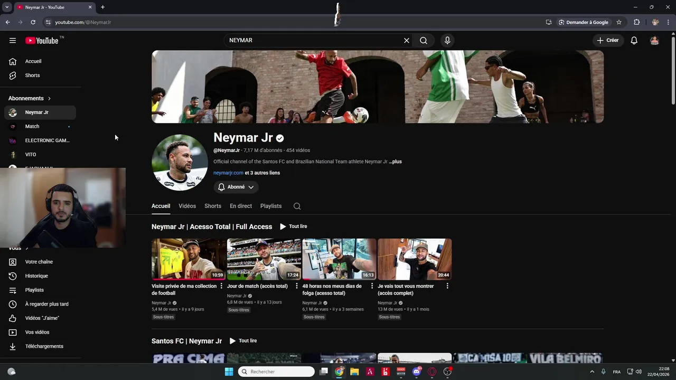676x380 pixels.
Task: Go back in browser history
Action: point(8,22)
